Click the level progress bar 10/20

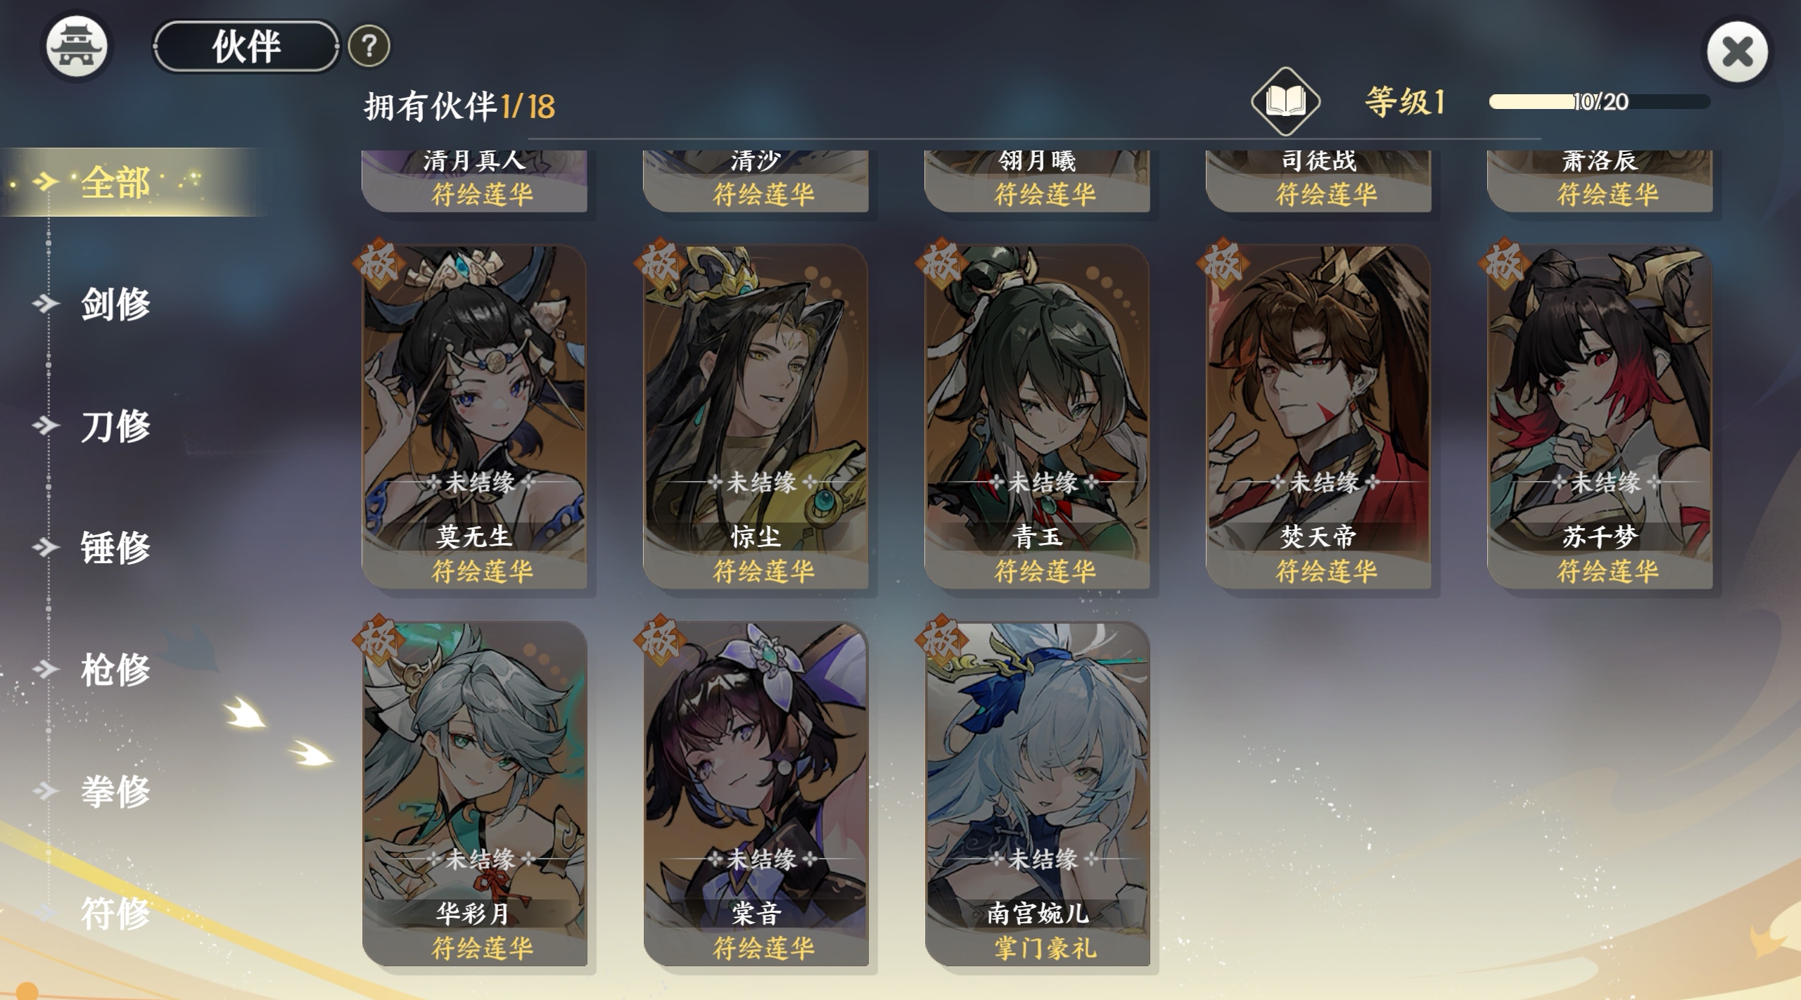tap(1600, 101)
